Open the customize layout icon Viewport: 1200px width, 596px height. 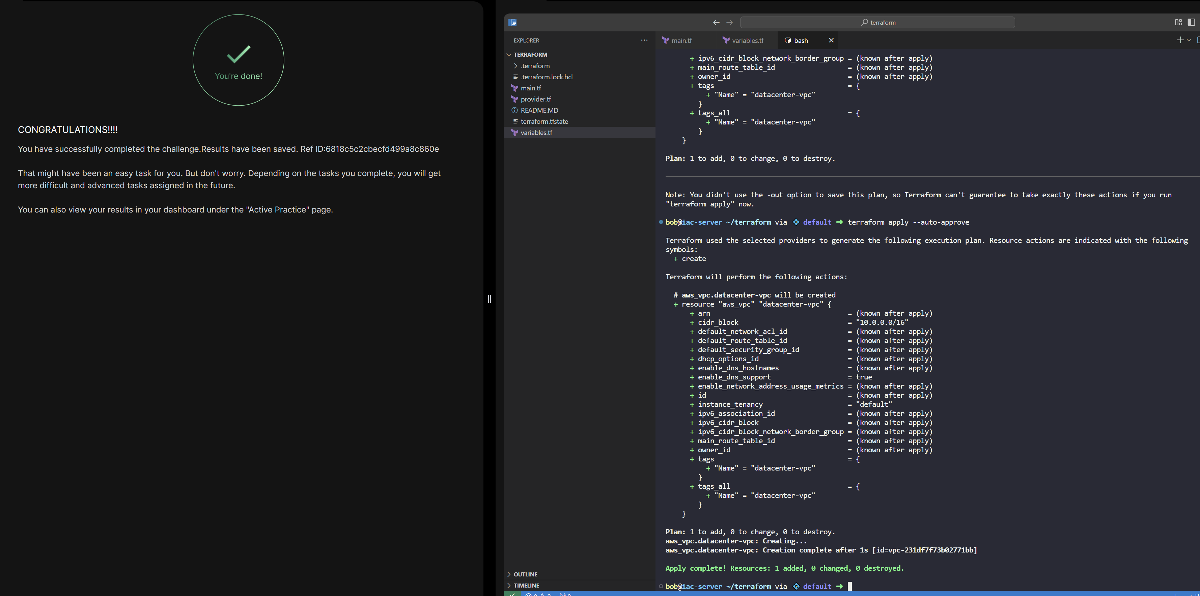pyautogui.click(x=1178, y=22)
